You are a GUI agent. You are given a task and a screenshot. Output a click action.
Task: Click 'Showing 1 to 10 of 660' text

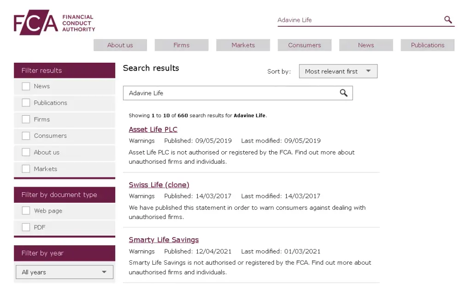click(x=159, y=115)
